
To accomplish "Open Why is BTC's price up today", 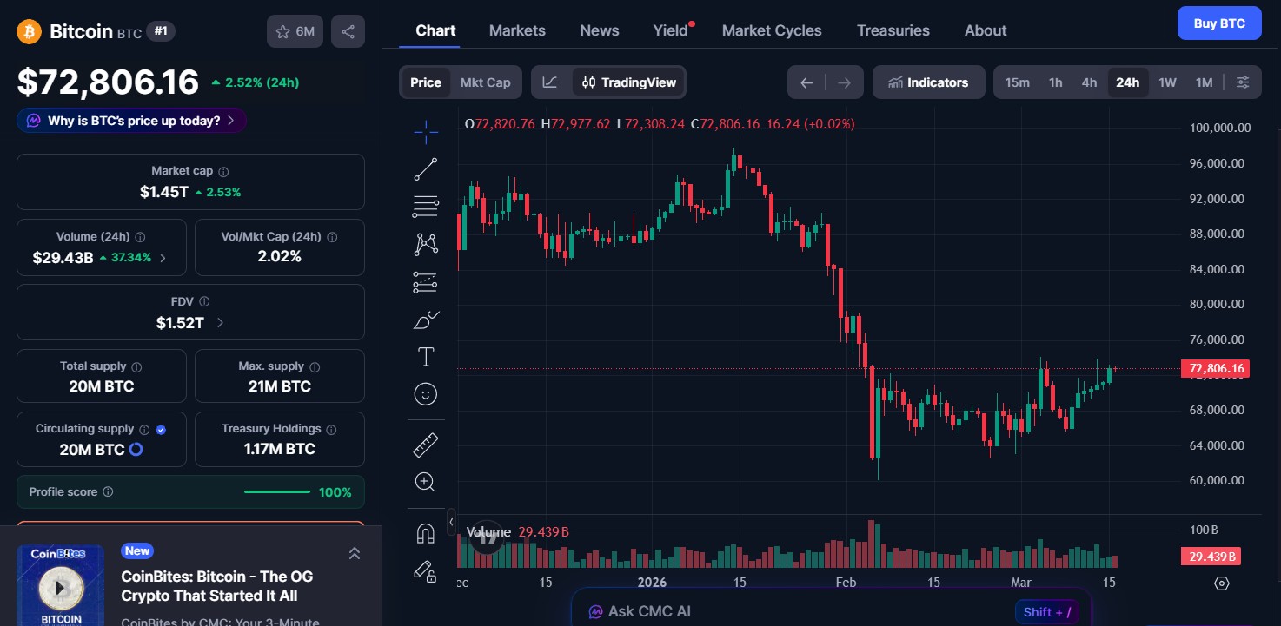I will pos(131,121).
